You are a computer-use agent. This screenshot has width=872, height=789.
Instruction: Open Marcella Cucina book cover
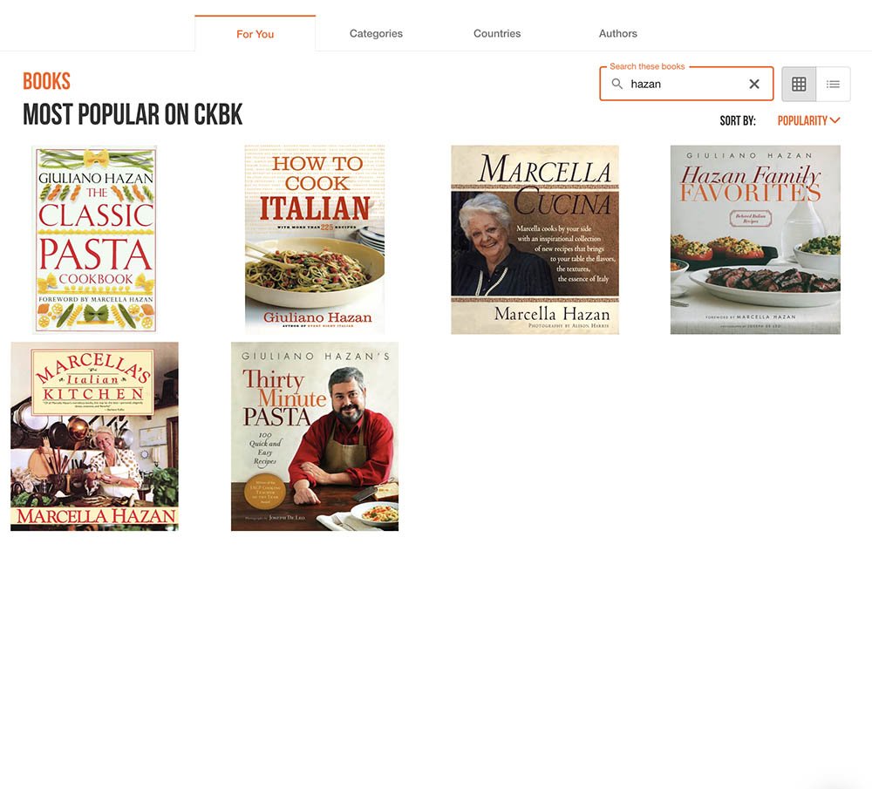535,240
